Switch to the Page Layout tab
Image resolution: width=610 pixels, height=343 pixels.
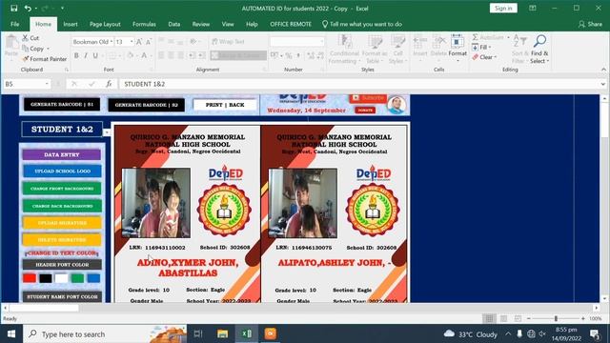105,24
